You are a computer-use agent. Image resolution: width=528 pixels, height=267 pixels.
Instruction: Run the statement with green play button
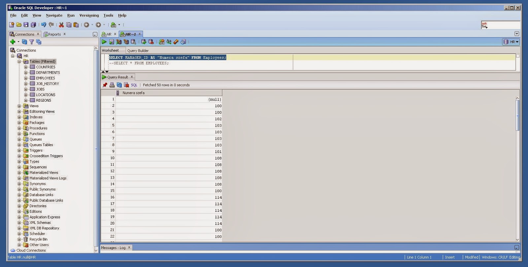[x=104, y=42]
